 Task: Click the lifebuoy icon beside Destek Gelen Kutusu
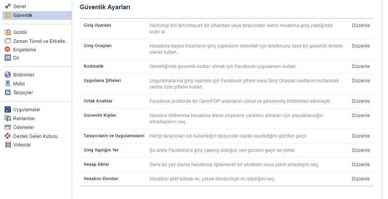[8, 136]
